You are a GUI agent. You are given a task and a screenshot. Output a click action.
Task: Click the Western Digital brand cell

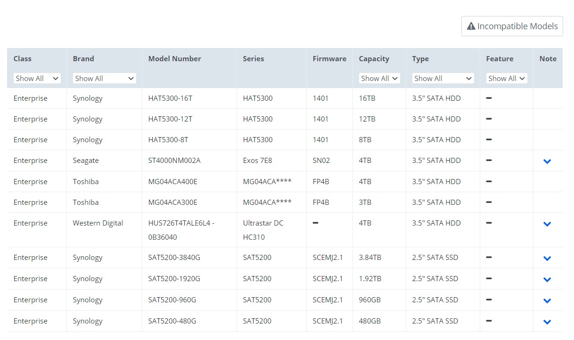(x=98, y=223)
